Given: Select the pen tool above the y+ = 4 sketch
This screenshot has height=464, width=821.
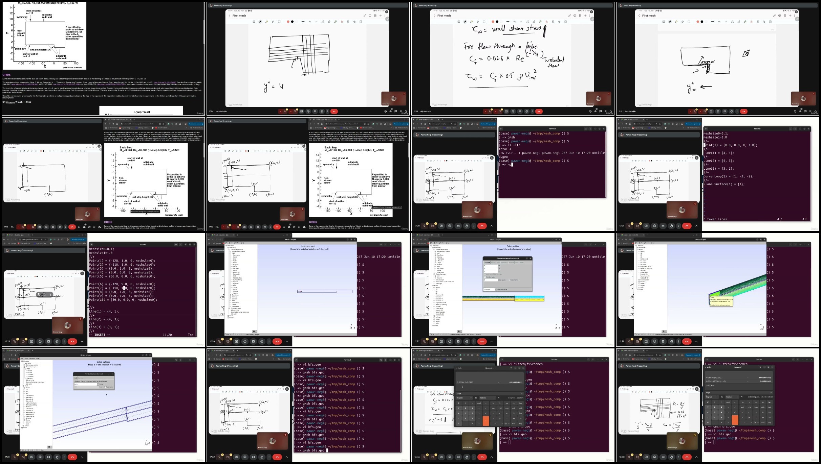Looking at the screenshot, I should (x=260, y=22).
